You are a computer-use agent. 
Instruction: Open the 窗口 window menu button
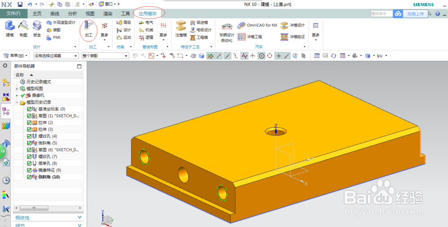click(x=107, y=4)
